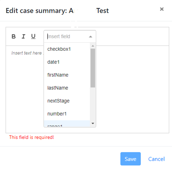Choose lastName in the dropdown list
The width and height of the screenshot is (172, 170).
[x=67, y=88]
